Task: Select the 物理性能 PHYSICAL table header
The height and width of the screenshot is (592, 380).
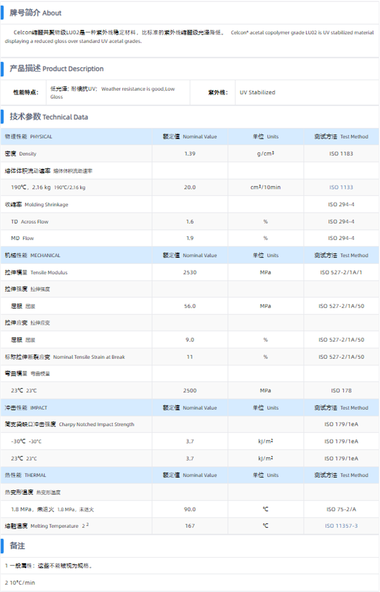Action: (x=28, y=136)
